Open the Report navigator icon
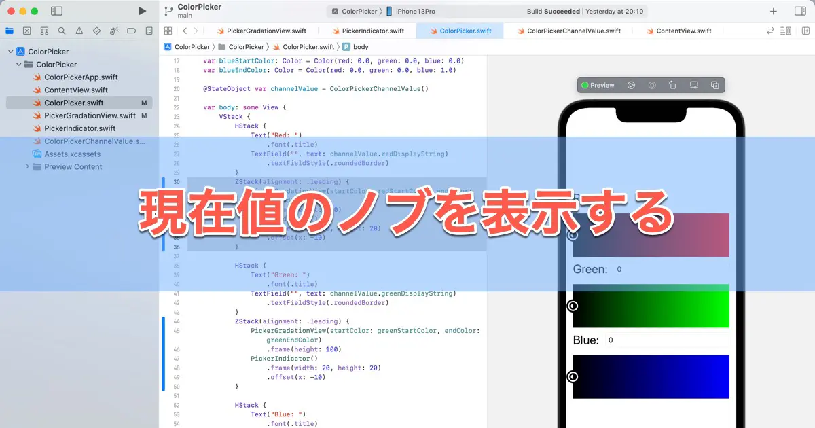The height and width of the screenshot is (428, 815). [x=149, y=31]
